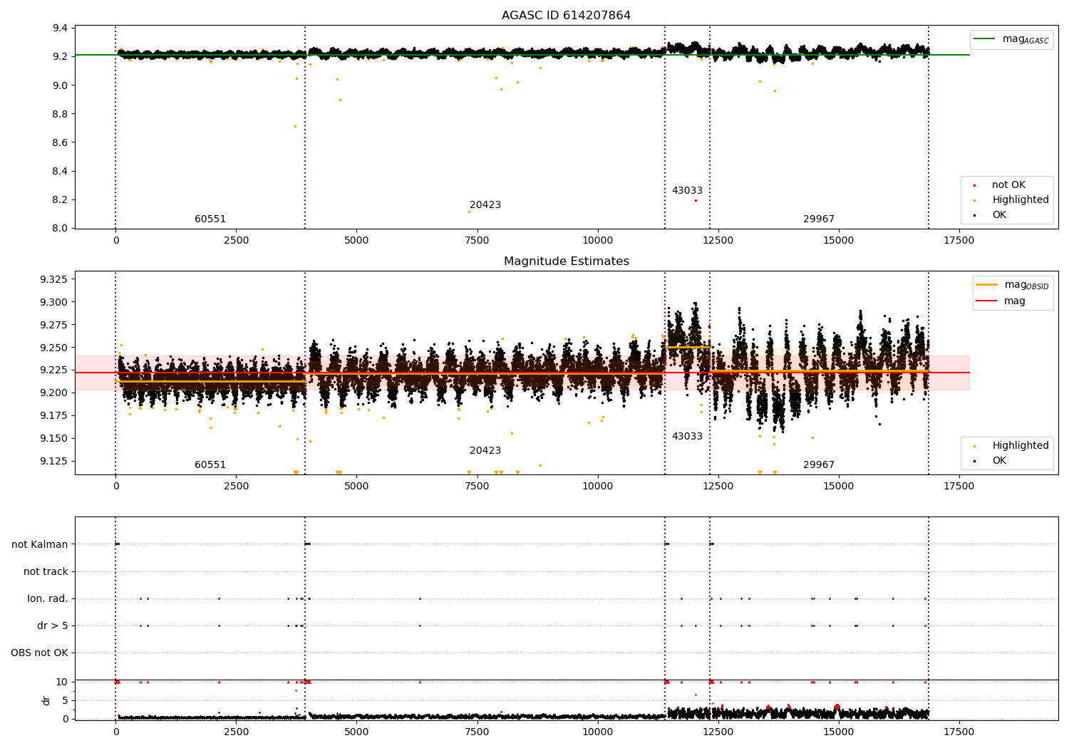Click OBSID label 29967 in Magnitude Estimates plot

[x=819, y=465]
